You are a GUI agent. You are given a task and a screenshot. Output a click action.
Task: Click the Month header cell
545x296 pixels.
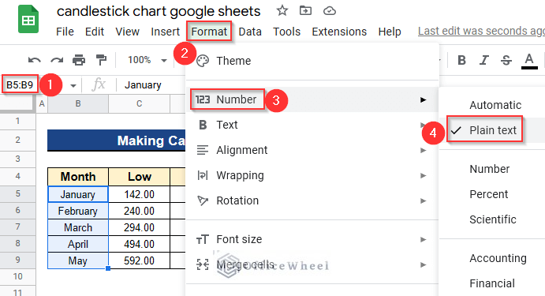(x=78, y=177)
